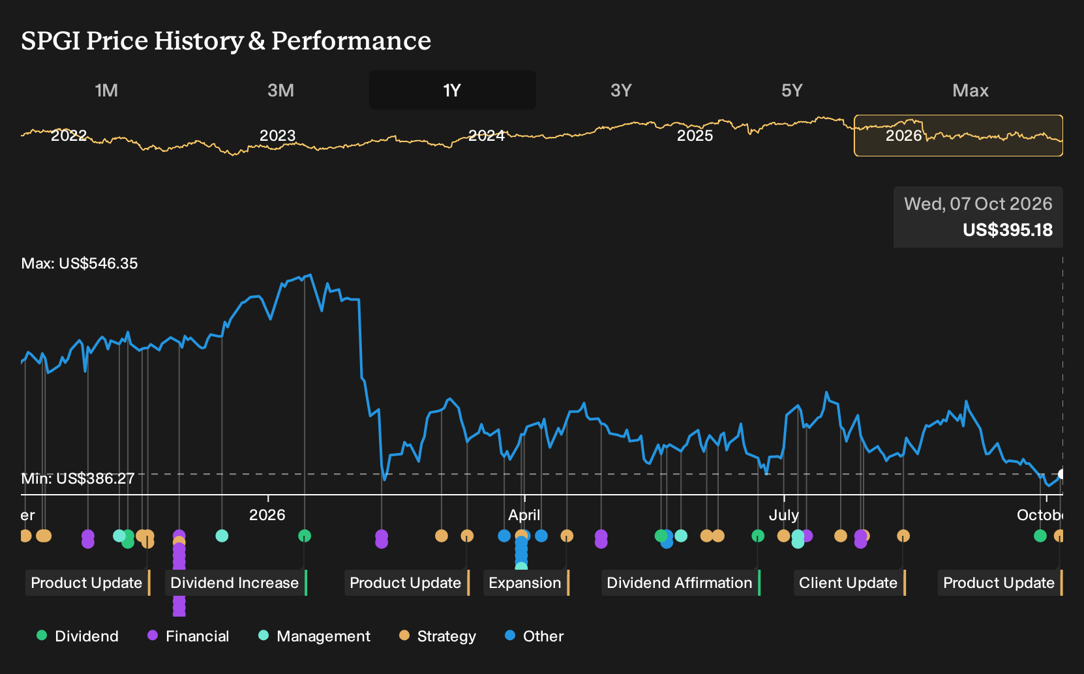This screenshot has height=674, width=1084.
Task: Switch to the 5Y time range tab
Action: [x=792, y=91]
